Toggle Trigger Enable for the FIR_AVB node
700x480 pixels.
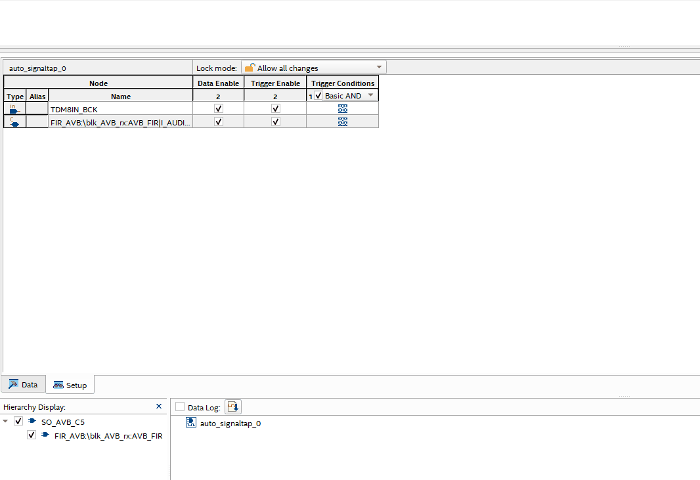point(276,121)
